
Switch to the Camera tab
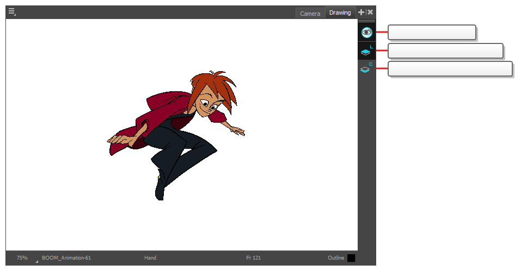point(310,13)
